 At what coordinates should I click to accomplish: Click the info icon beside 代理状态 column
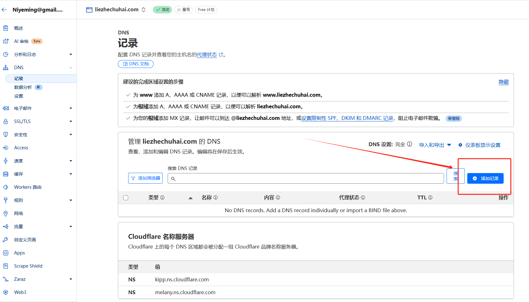point(363,197)
